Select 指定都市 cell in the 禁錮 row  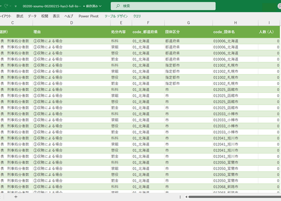click(189, 72)
